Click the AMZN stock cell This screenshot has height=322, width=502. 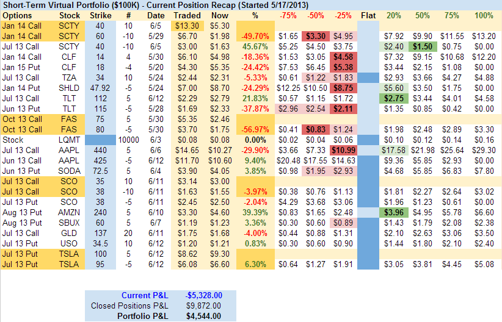(x=69, y=212)
